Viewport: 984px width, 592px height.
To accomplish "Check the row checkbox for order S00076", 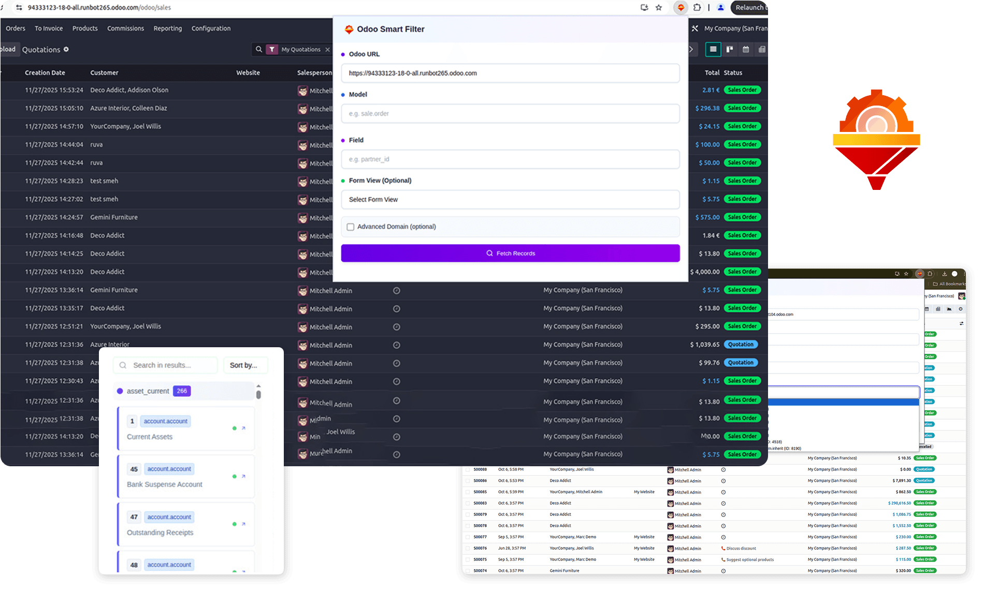I will coord(468,548).
